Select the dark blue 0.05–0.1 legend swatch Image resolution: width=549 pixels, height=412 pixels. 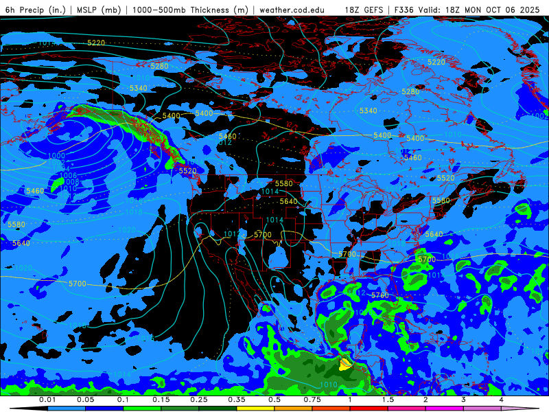point(104,409)
